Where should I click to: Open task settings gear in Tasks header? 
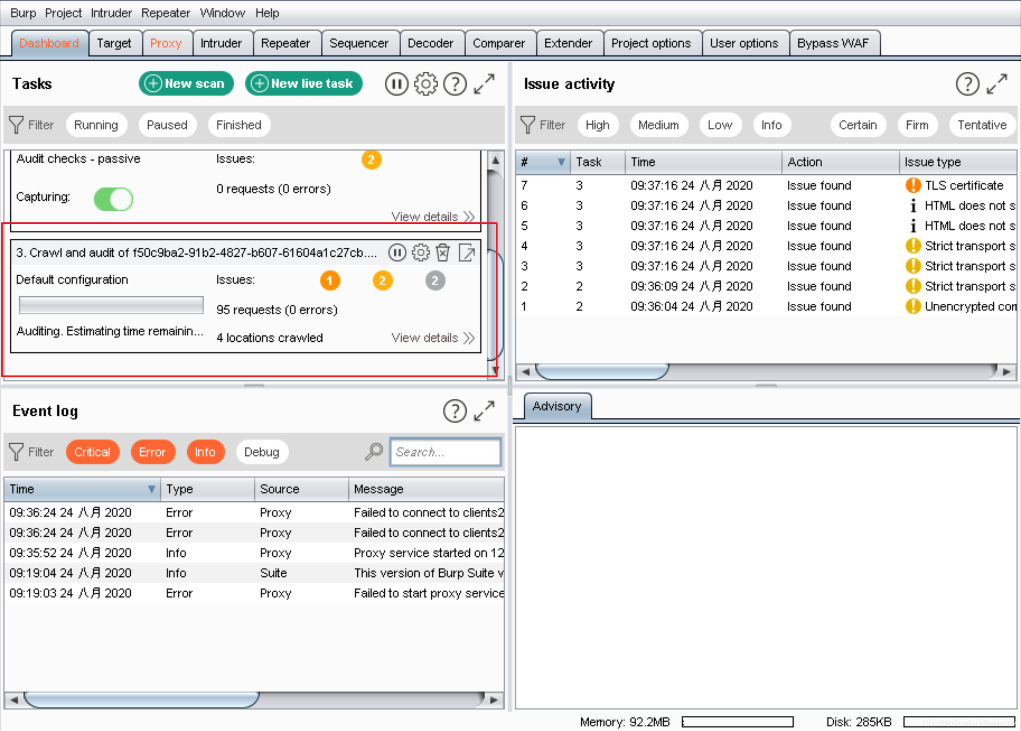425,84
